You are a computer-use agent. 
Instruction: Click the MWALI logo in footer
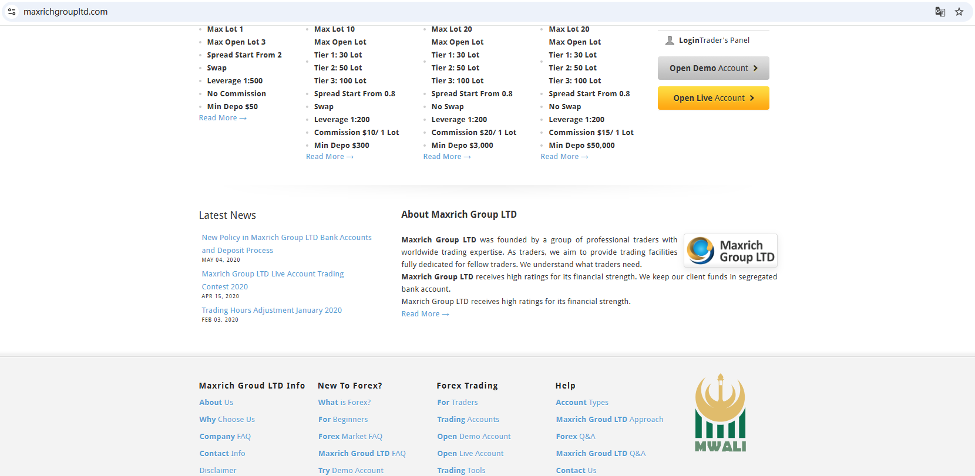tap(720, 413)
